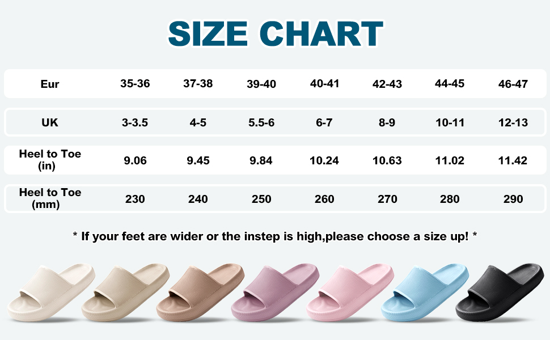Image resolution: width=550 pixels, height=340 pixels.
Task: Select UK size 5.5-6
Action: [x=261, y=122]
